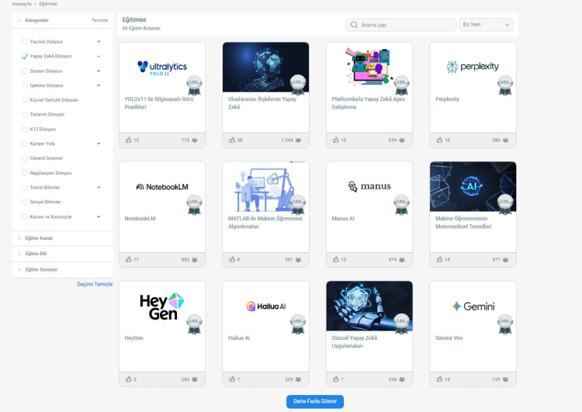Click the certificate badge on NotebookLM card
Viewport: 582px width, 412px height.
tap(194, 205)
